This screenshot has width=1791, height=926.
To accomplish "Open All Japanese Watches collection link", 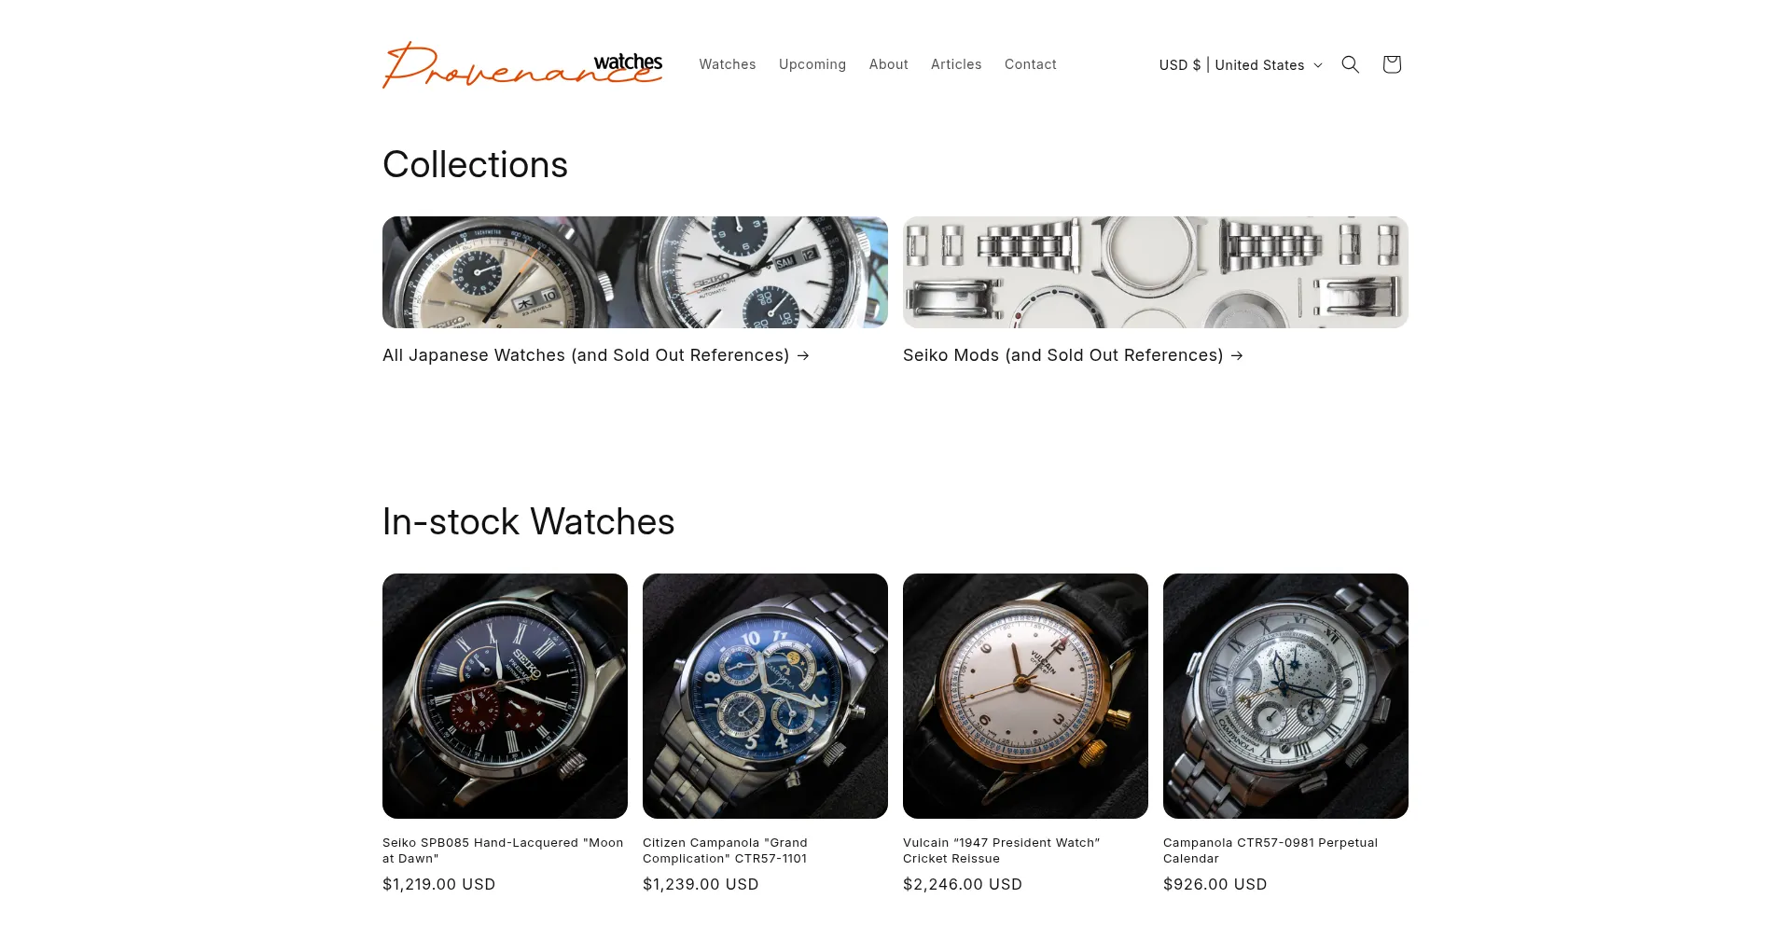I will [x=596, y=355].
